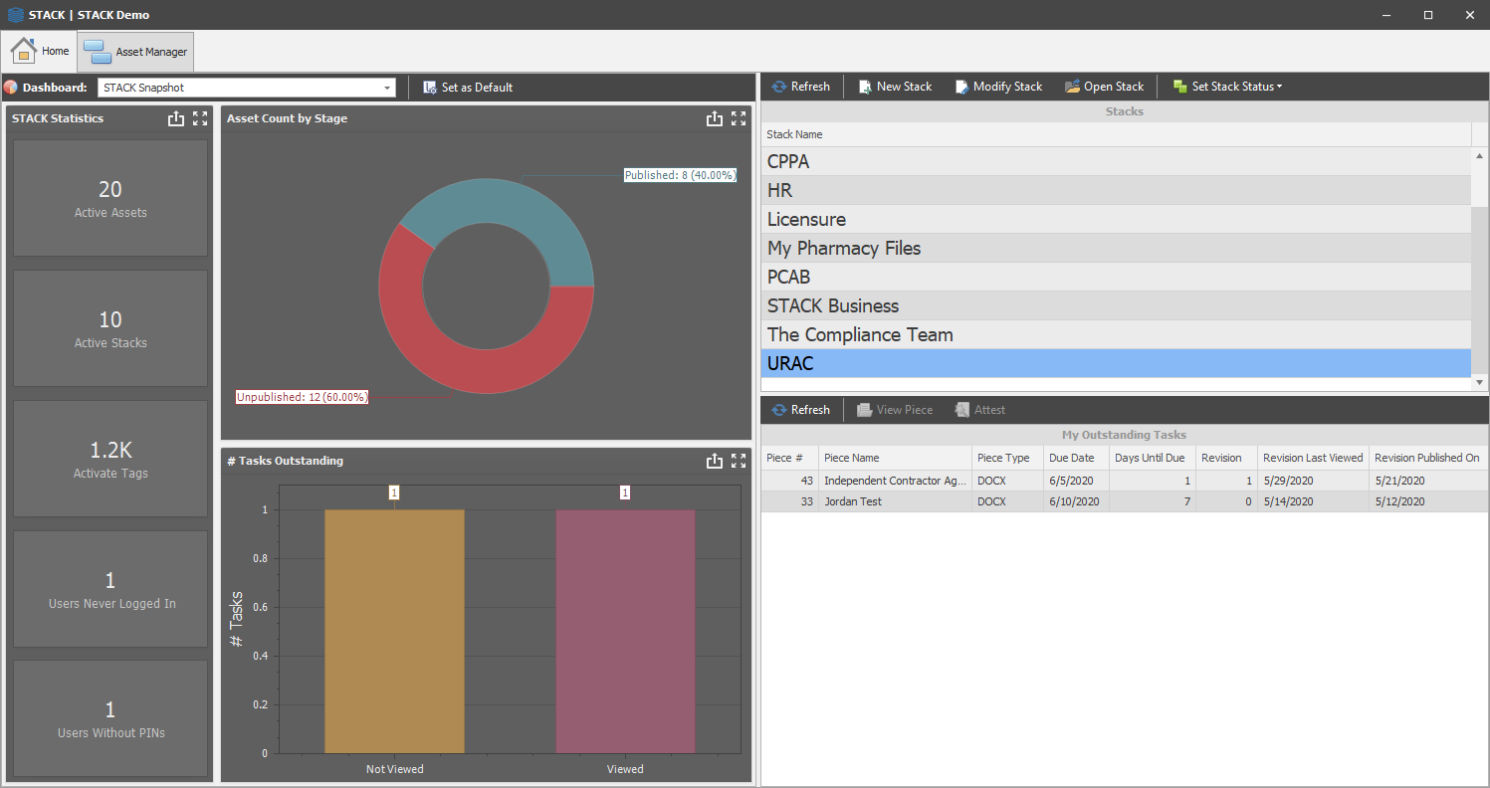Click the 10 Active Stacks tile
This screenshot has height=788, width=1490.
click(110, 328)
